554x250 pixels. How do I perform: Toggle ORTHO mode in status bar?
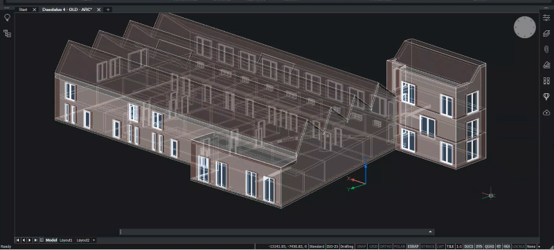[386, 247]
